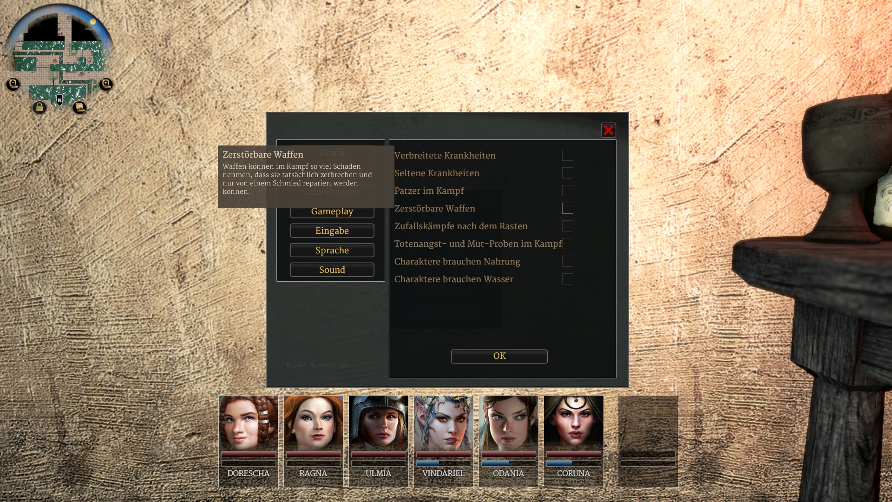Check Patzer im Kampf option

point(567,191)
